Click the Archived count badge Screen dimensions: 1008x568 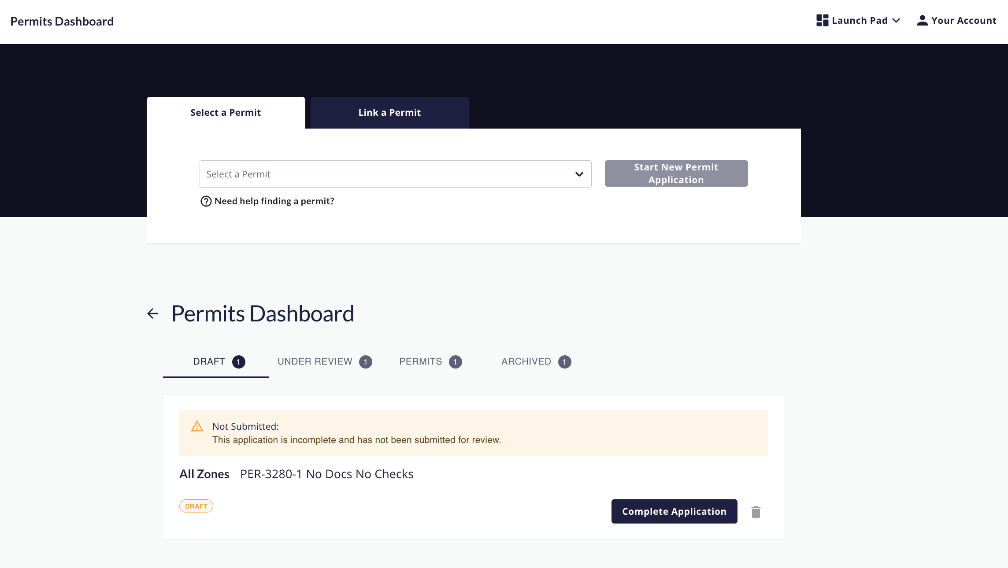(564, 362)
